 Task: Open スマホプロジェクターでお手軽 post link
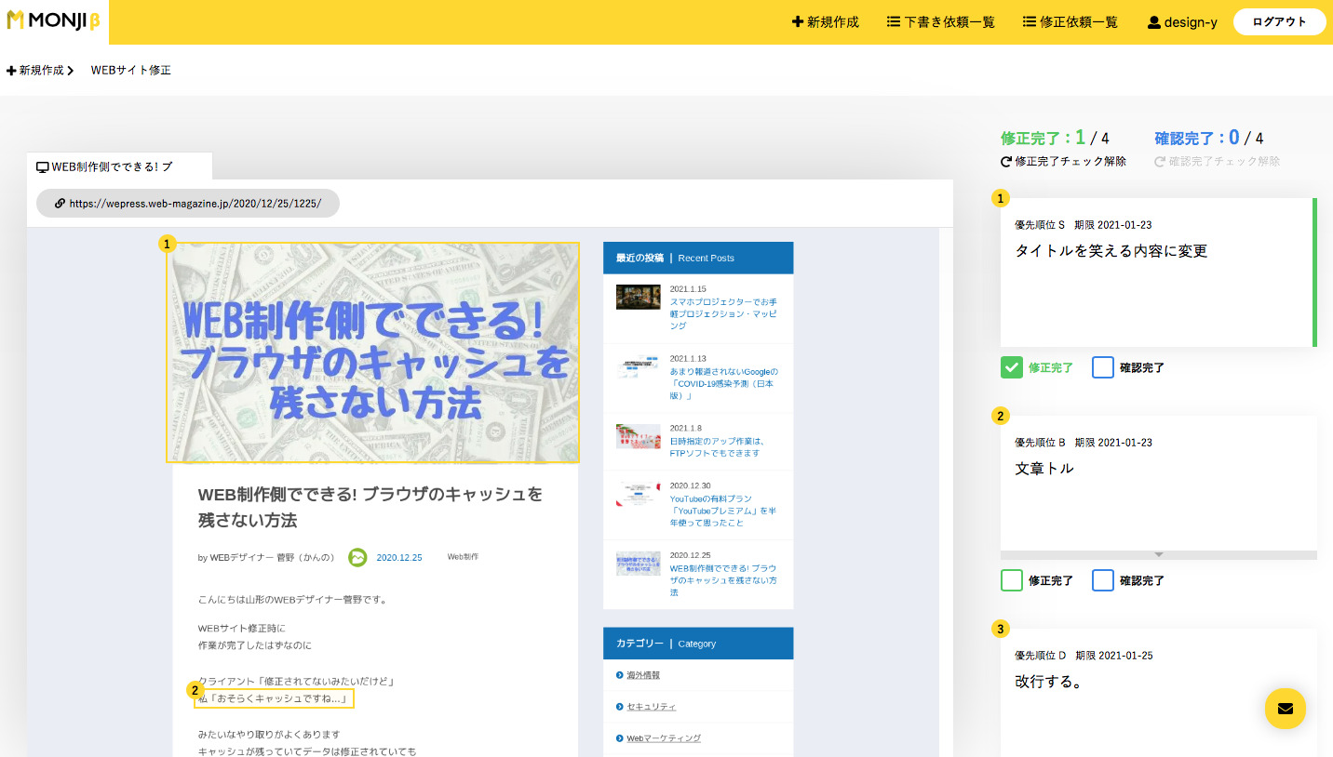(x=723, y=313)
